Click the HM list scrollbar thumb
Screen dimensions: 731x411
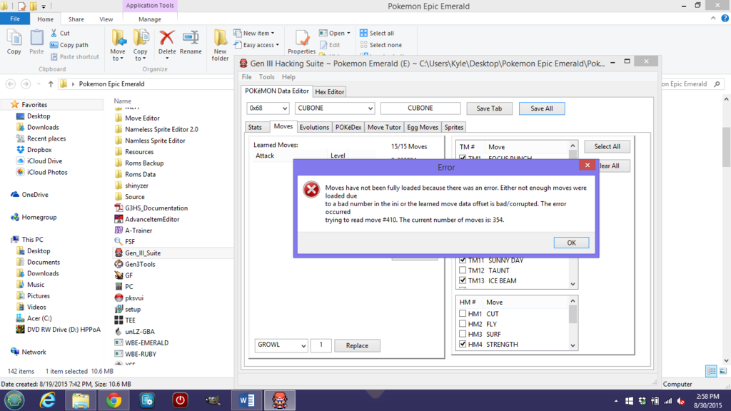point(573,315)
